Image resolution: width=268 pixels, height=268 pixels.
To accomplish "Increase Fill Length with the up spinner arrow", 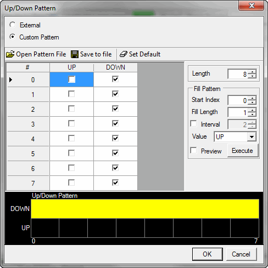I will [253, 110].
